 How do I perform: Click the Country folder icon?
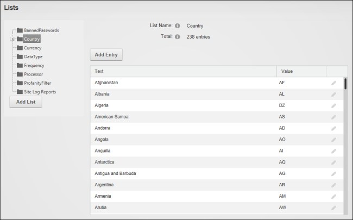pyautogui.click(x=20, y=39)
